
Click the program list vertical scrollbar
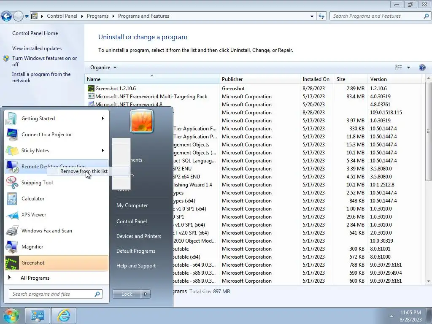pos(429,131)
